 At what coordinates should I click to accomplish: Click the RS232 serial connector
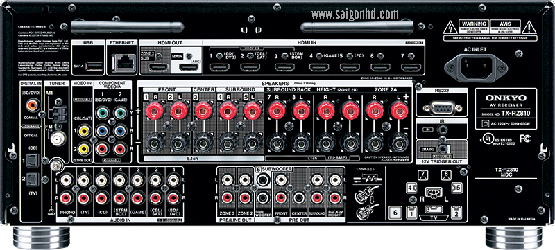click(441, 107)
